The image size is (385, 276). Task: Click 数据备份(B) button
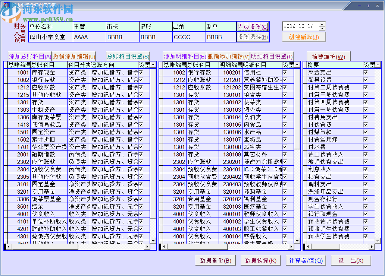coord(216,261)
